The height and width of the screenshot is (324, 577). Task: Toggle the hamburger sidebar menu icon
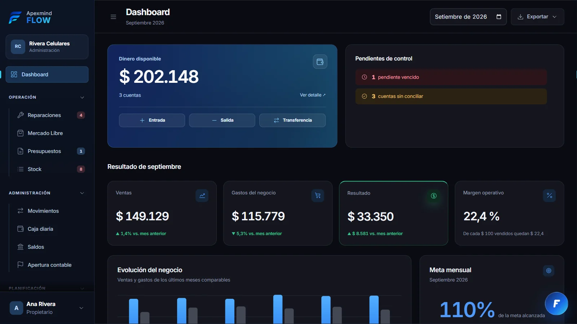113,17
